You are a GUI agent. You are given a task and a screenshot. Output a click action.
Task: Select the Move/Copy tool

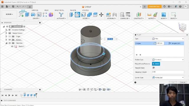pyautogui.click(x=101, y=15)
